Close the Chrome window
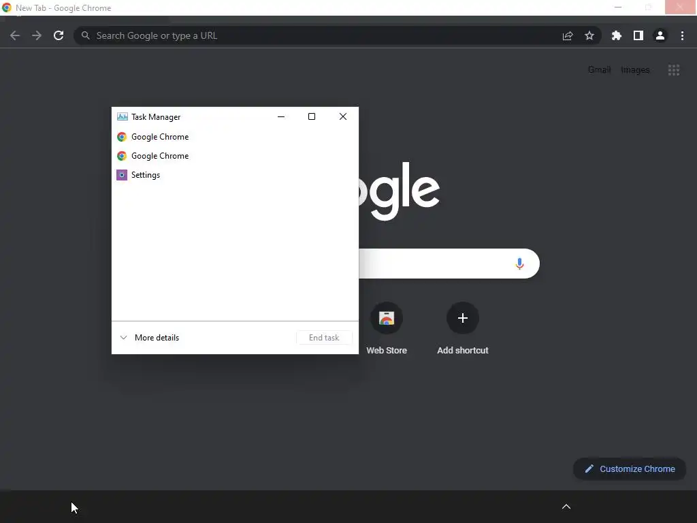 point(680,7)
